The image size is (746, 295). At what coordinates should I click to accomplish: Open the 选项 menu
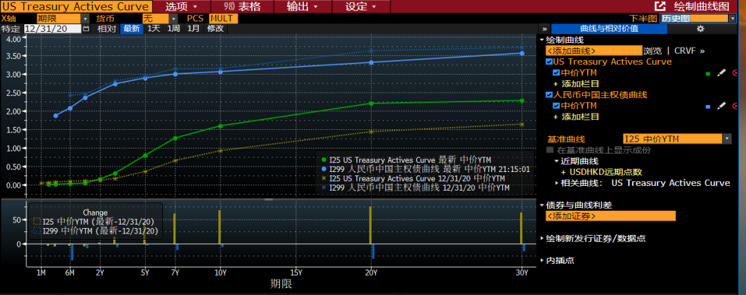click(x=182, y=6)
